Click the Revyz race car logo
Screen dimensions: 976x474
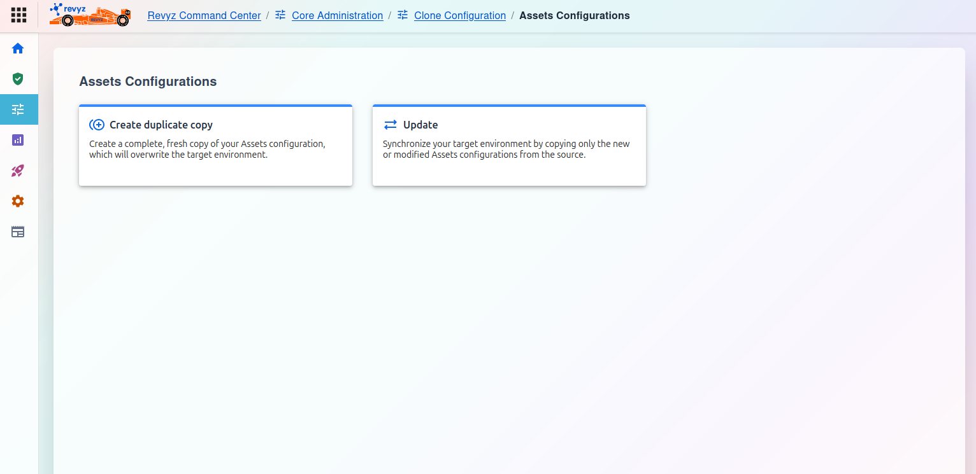pyautogui.click(x=90, y=15)
